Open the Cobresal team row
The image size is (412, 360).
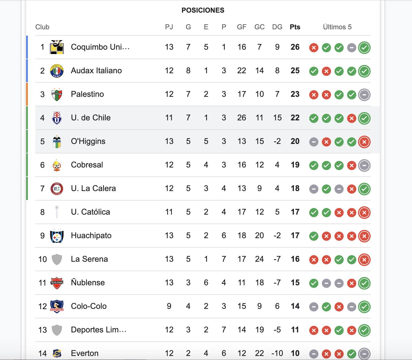point(203,165)
